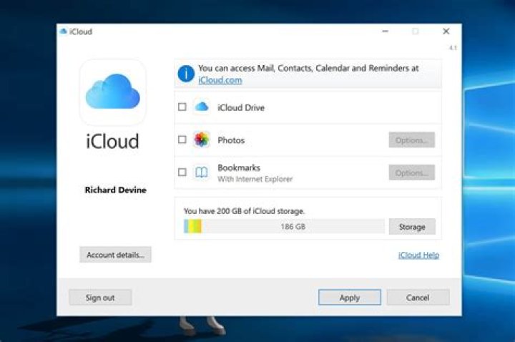Click the Photos colorful flower icon
The width and height of the screenshot is (515, 342).
201,140
